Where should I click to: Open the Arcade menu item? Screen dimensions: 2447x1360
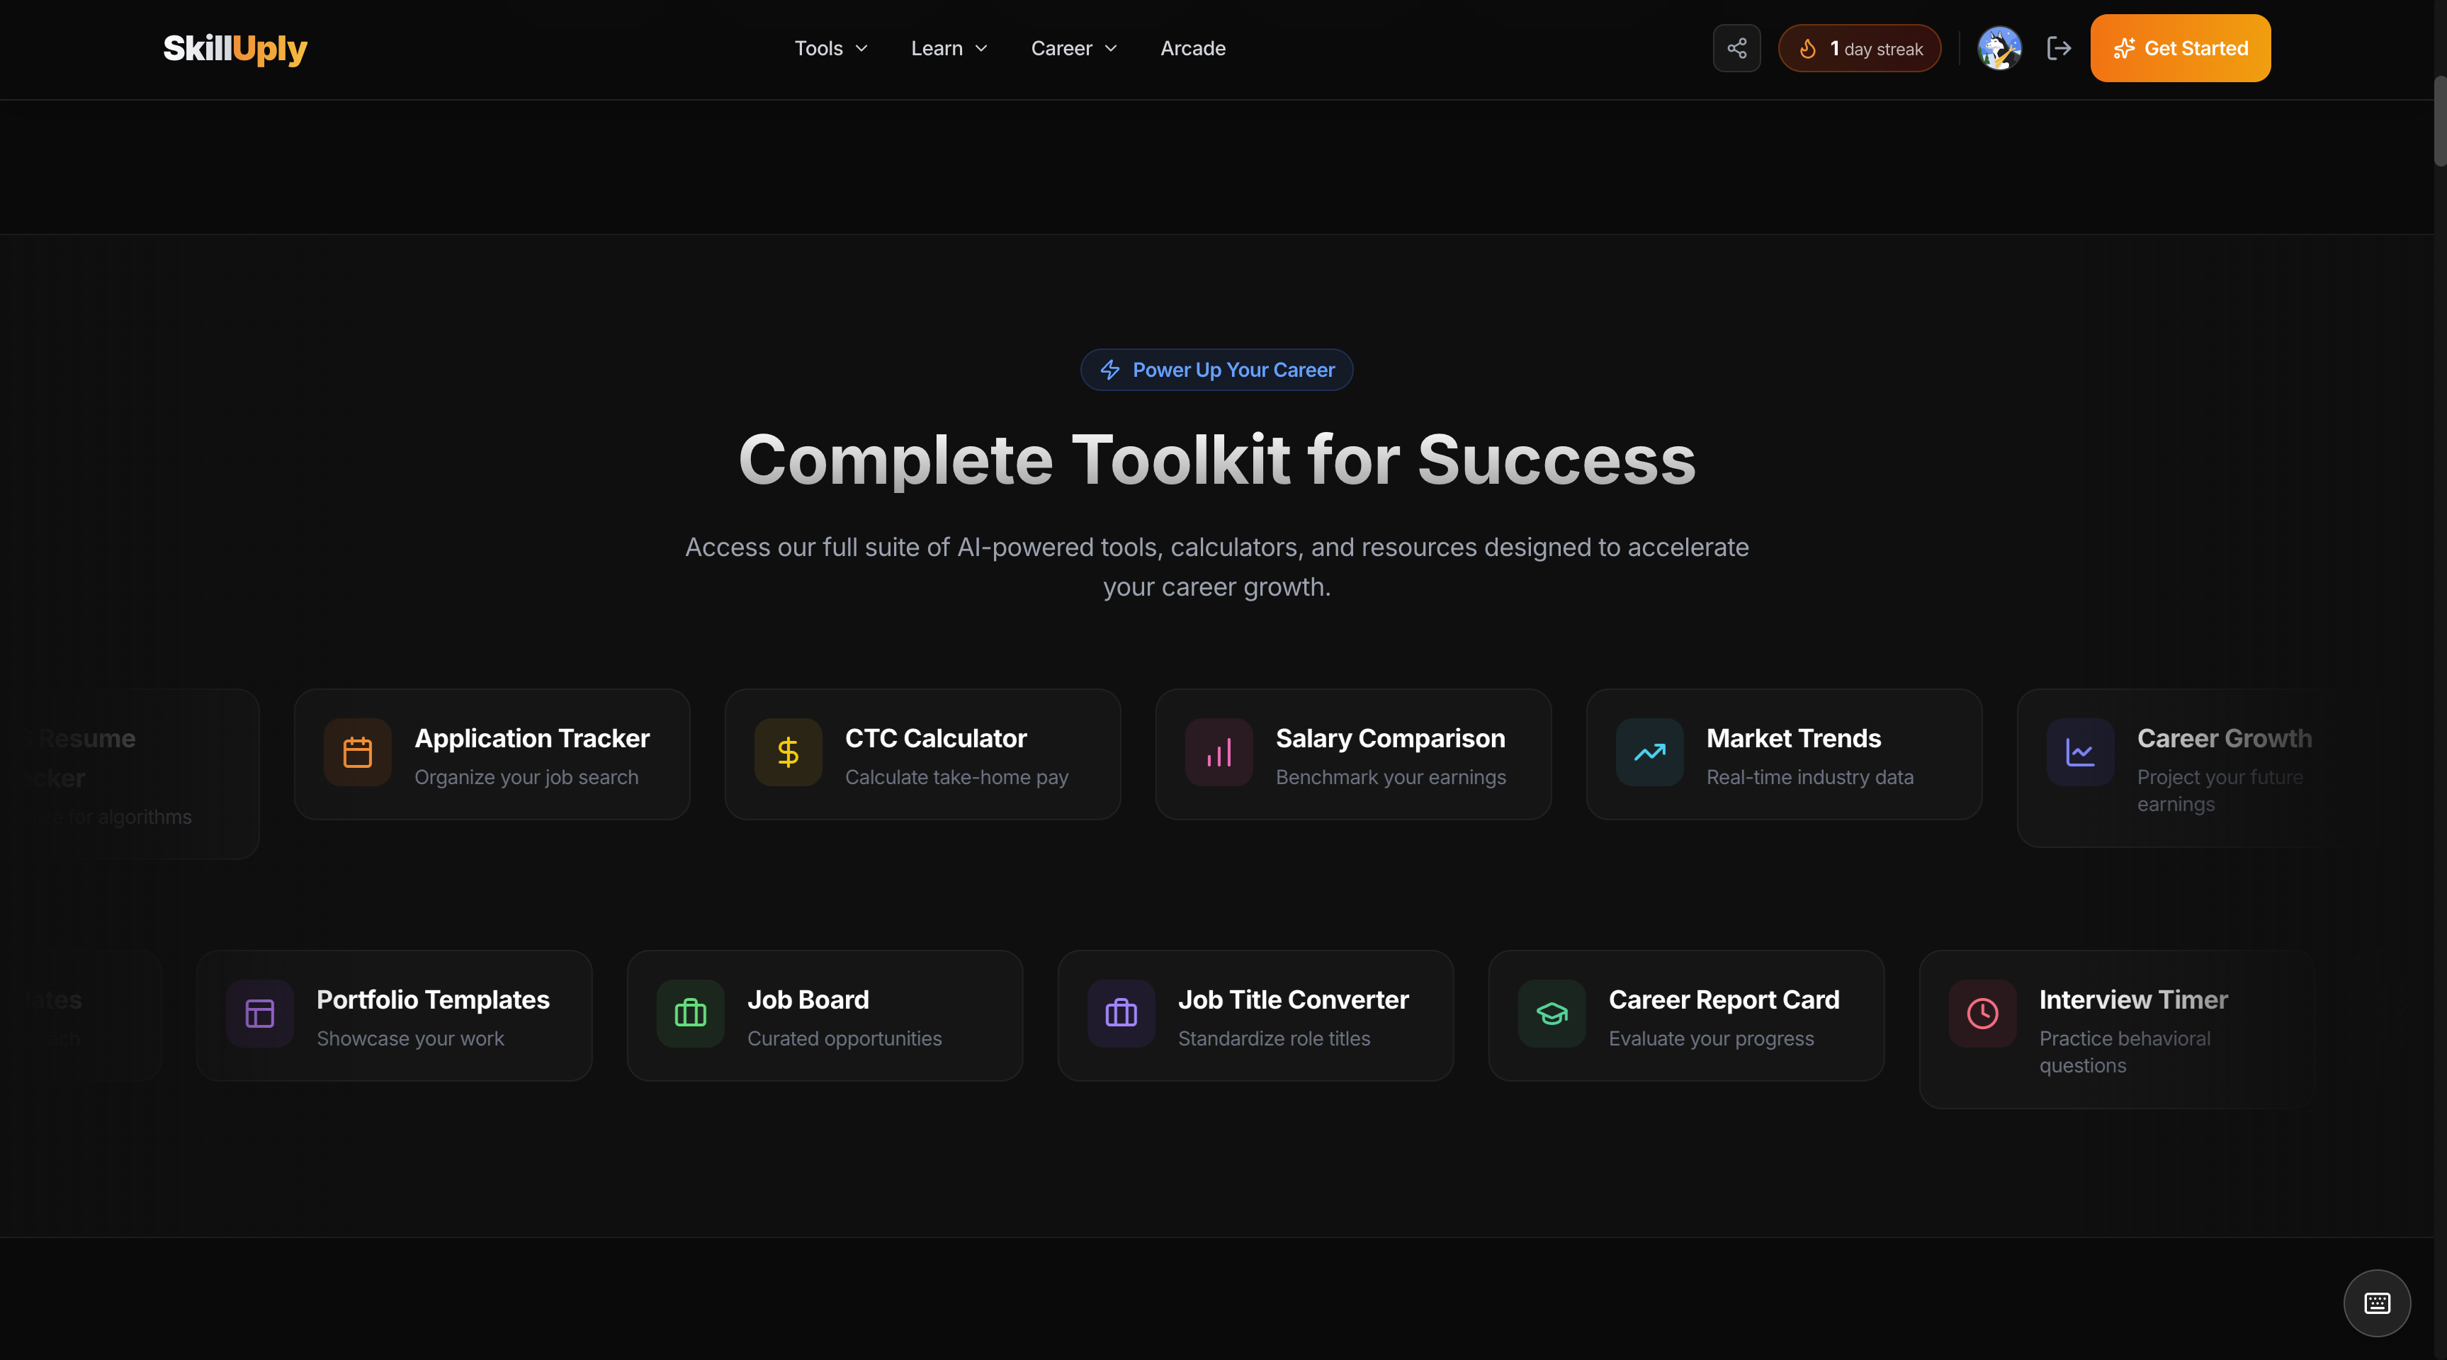click(1192, 48)
